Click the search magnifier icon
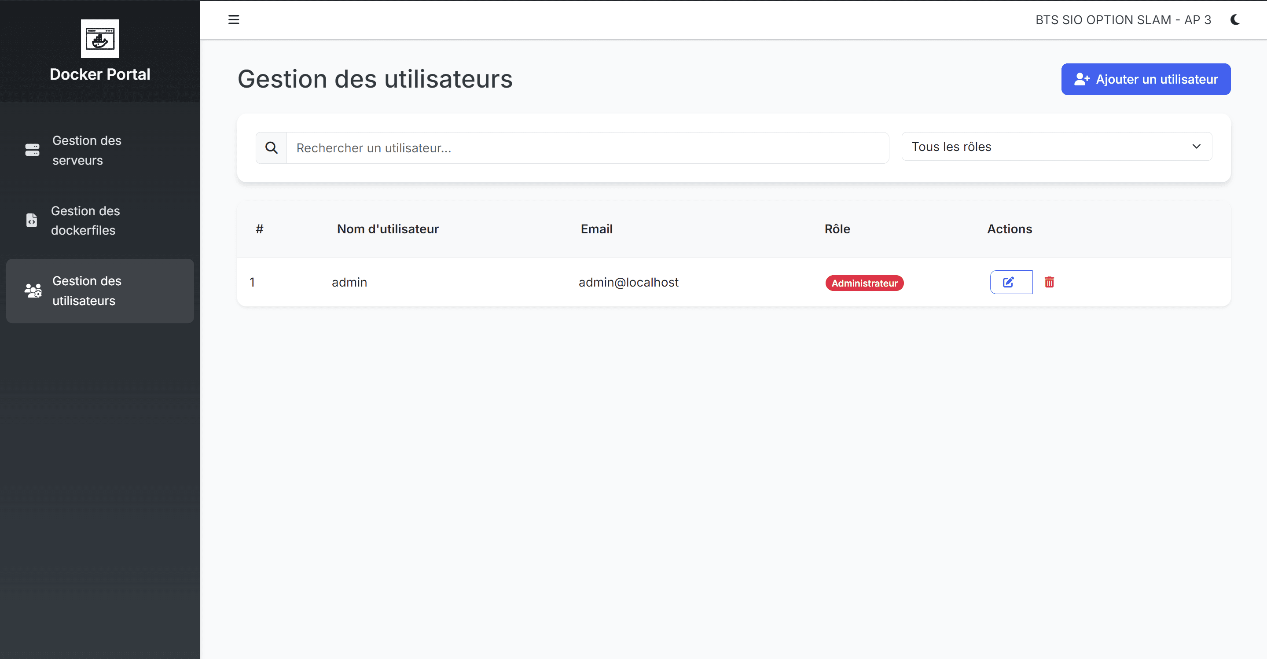 [x=271, y=147]
